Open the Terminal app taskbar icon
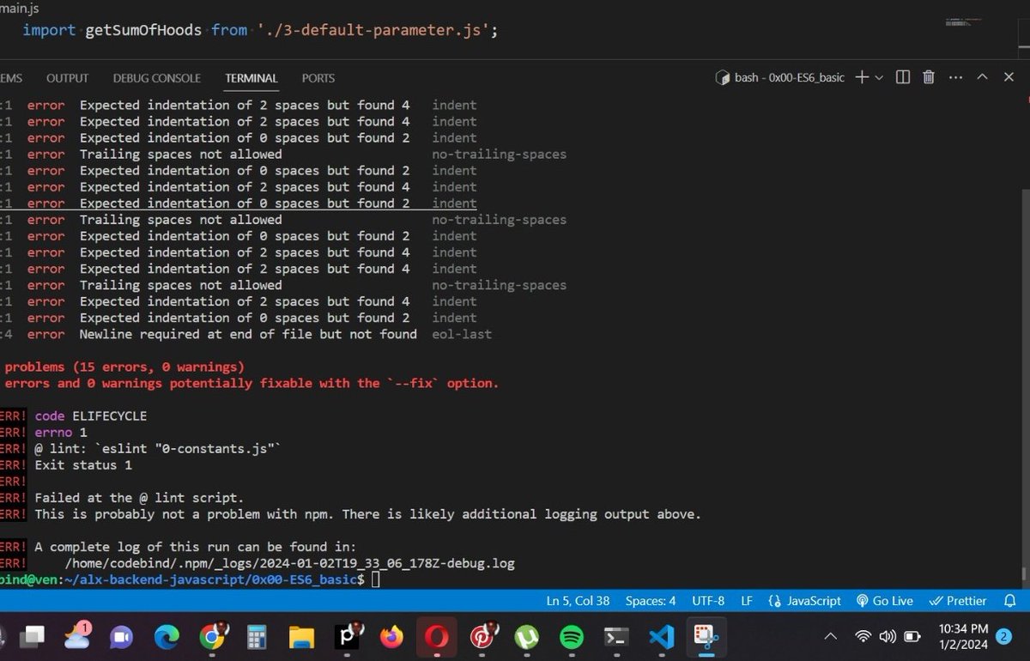 616,637
